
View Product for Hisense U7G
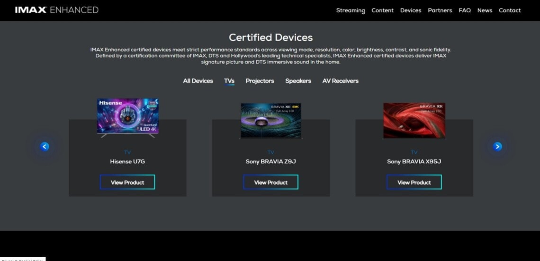tap(127, 182)
